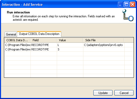Select RECORDTYPE field in first row
Viewport: 137px width, 99px height.
[44, 45]
